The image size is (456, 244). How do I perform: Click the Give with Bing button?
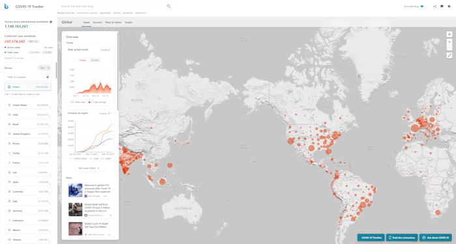pos(414,7)
